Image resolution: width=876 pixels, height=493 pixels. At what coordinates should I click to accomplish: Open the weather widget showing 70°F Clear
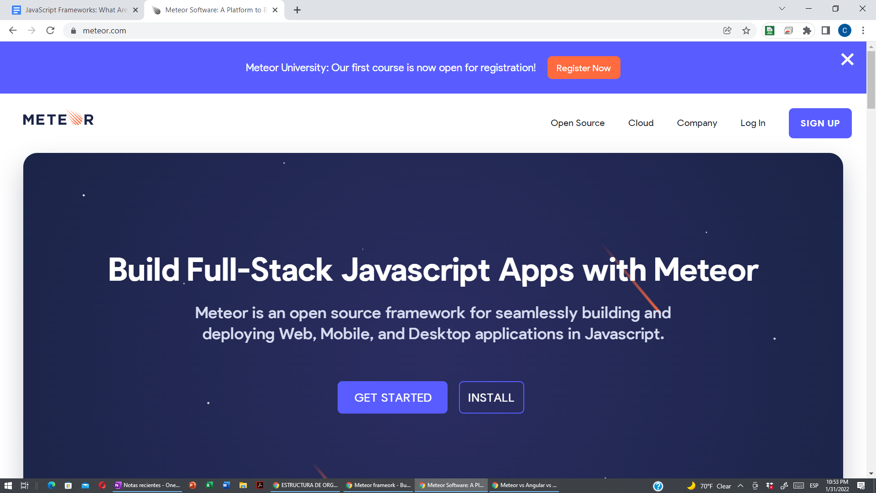[x=709, y=486]
